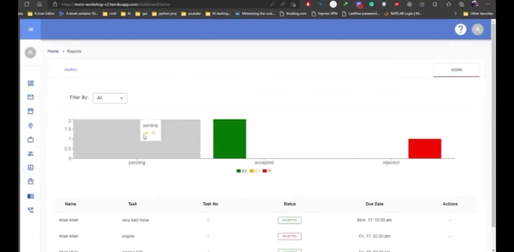
Task: Click the 'Fri, 17 02:00 pm' due date
Action: (x=374, y=236)
